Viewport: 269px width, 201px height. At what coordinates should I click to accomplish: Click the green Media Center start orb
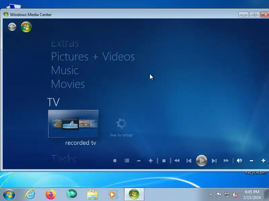coord(26,27)
